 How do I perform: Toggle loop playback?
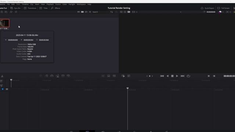coord(188,76)
